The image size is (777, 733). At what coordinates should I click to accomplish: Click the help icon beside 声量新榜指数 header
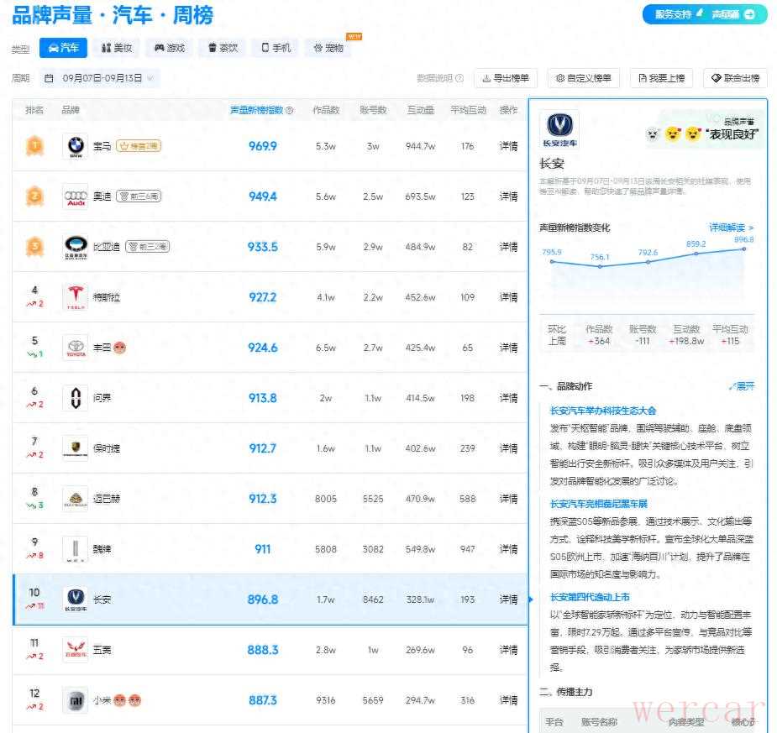(290, 110)
